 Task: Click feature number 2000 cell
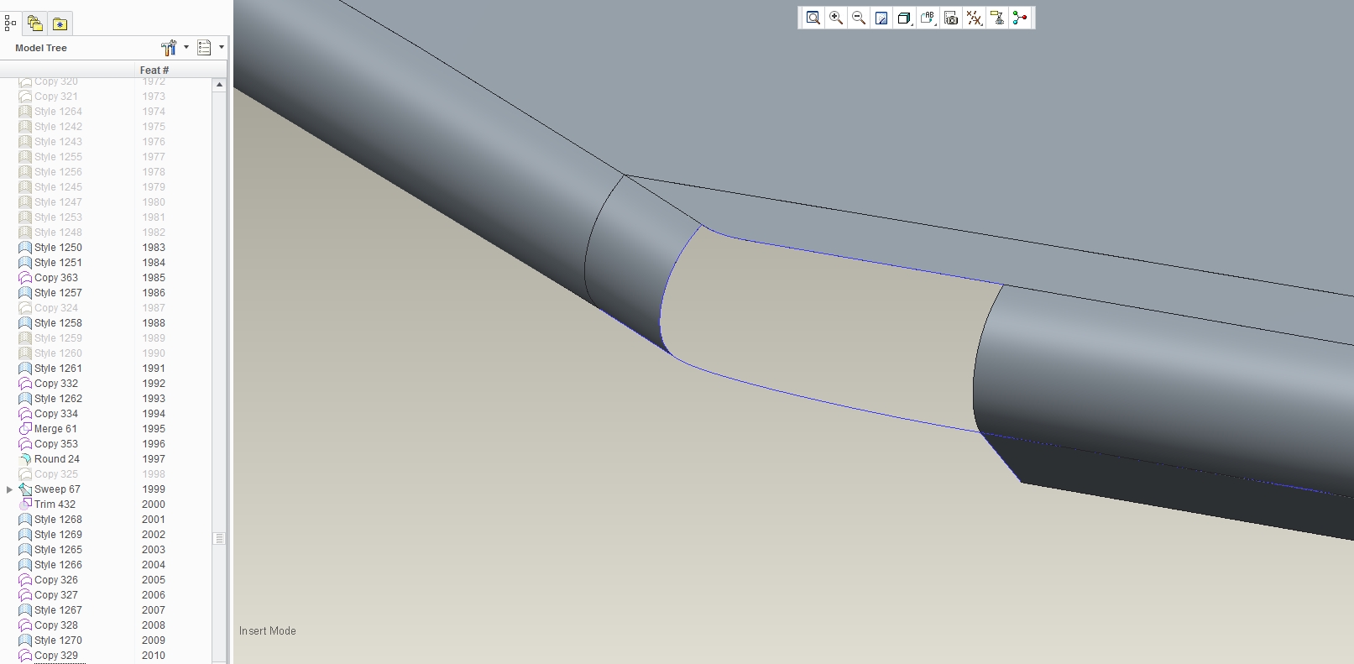154,505
